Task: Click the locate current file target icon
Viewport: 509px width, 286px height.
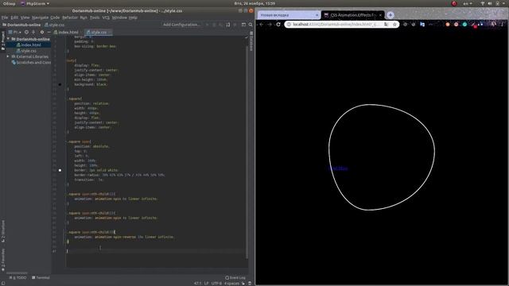Action: [x=26, y=32]
